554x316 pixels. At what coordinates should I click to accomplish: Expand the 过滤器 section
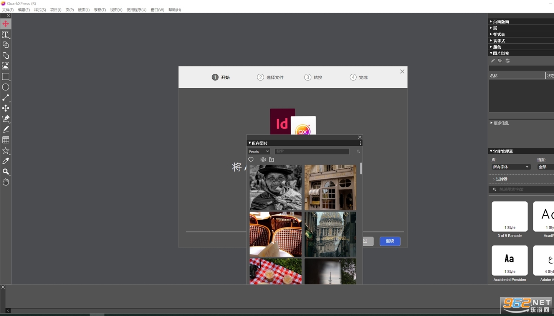pos(500,179)
